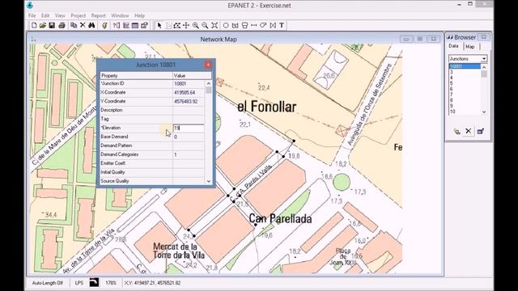518x291 pixels.
Task: Close the Junction 10801 property editor
Action: click(208, 65)
